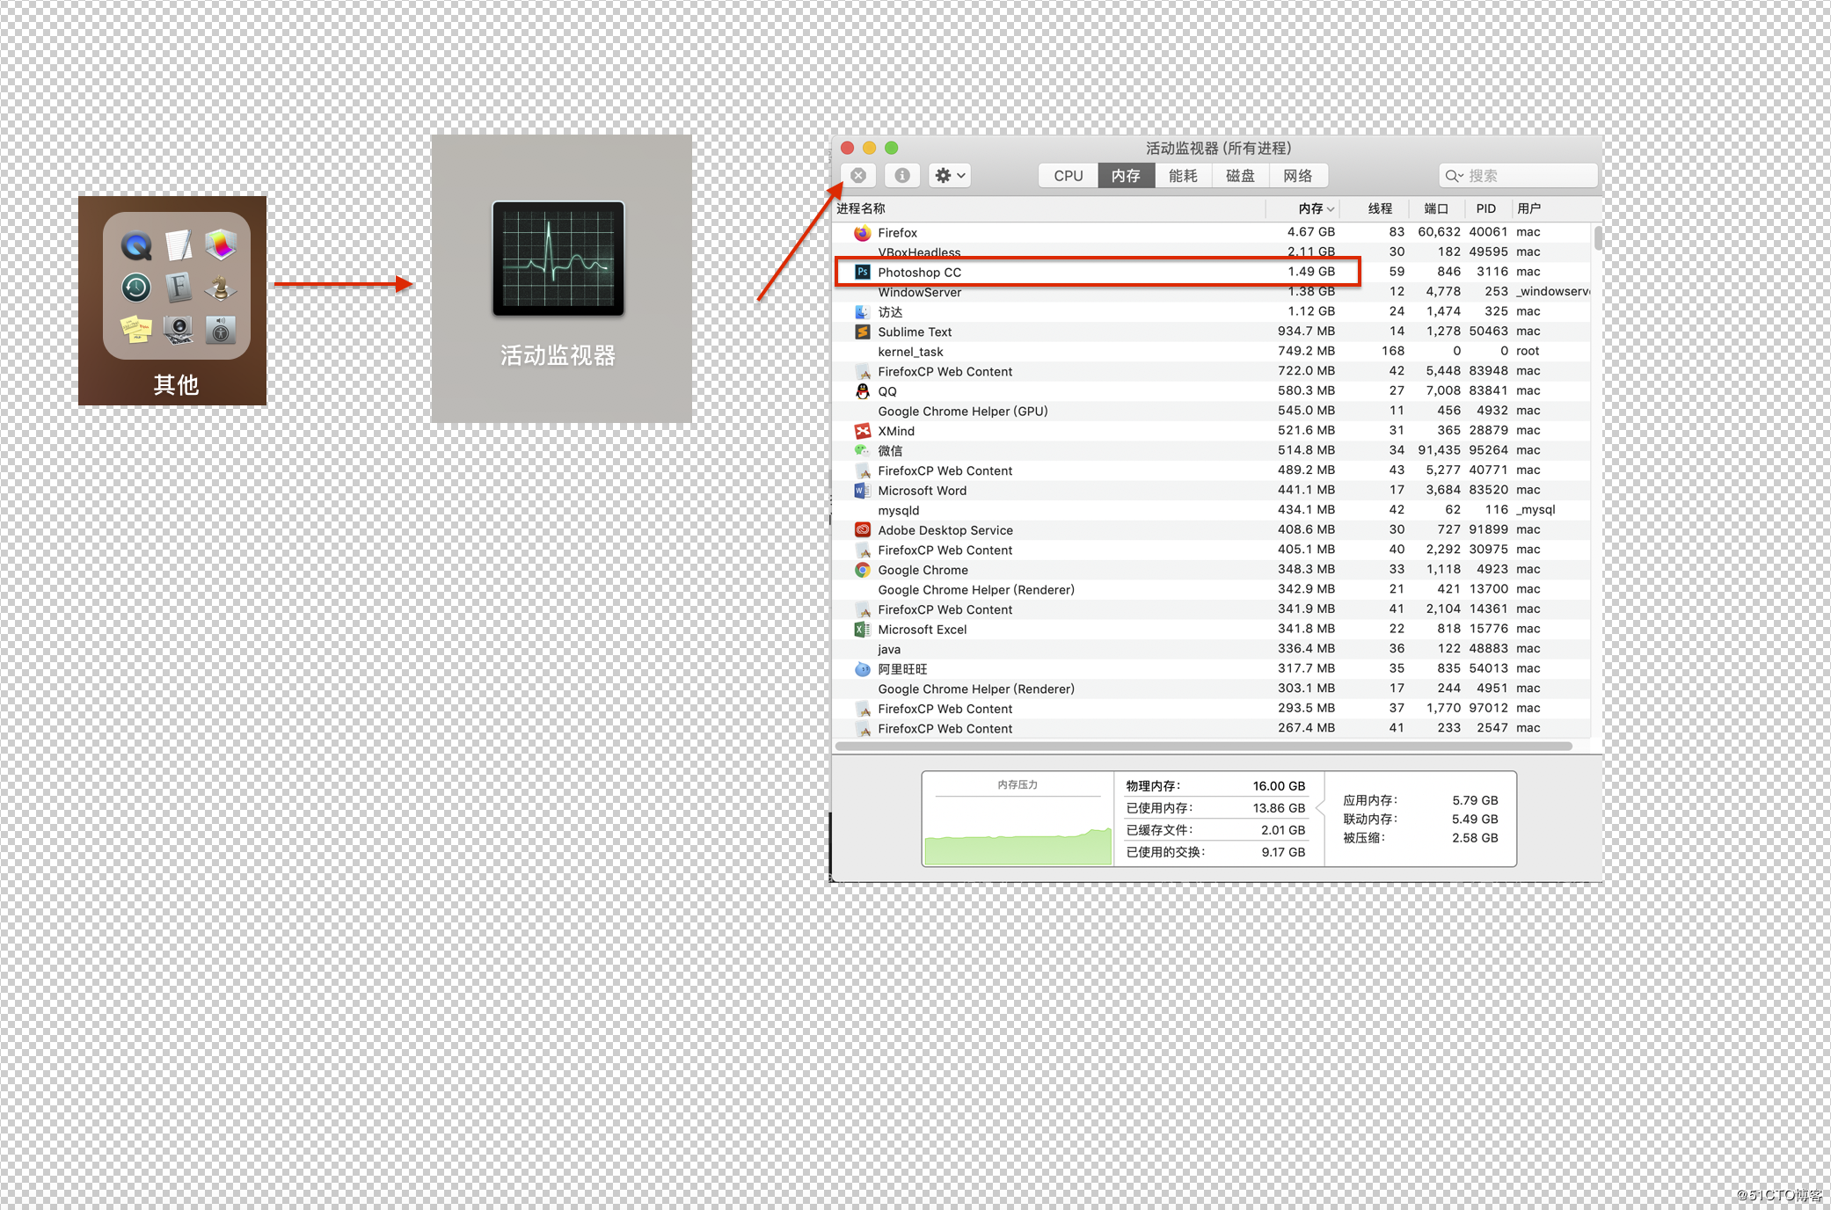Switch to the 磁盘 disk tab
This screenshot has width=1831, height=1210.
point(1241,176)
